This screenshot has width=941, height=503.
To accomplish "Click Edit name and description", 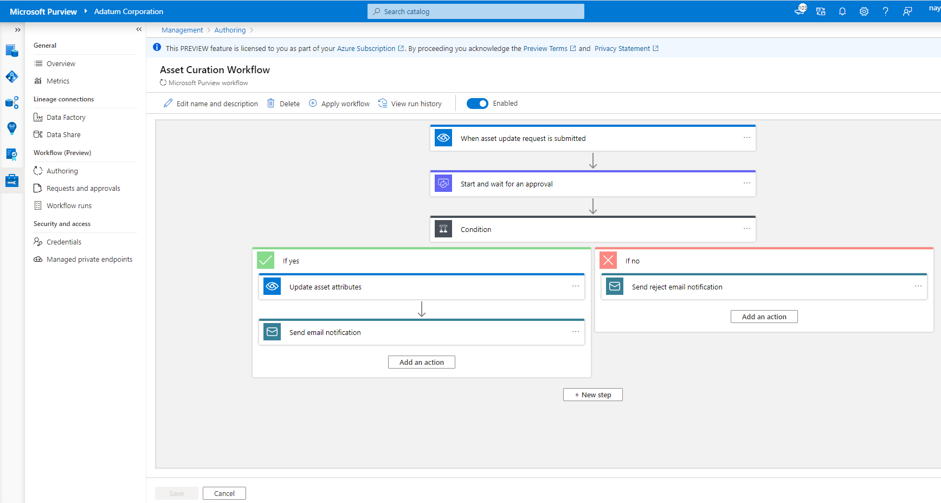I will [211, 104].
